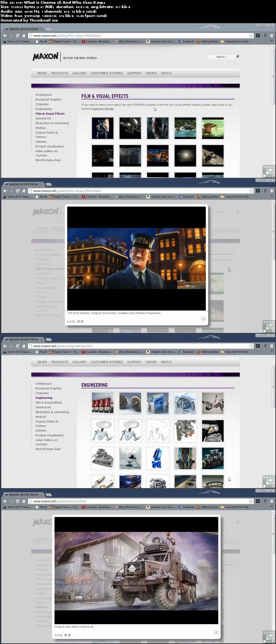This screenshot has height=644, width=276.
Task: Open the Getting Started bookmark in the vehicles.html window
Action: (208, 507)
